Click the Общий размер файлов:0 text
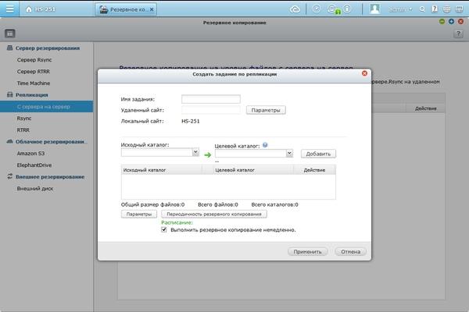 [x=152, y=204]
